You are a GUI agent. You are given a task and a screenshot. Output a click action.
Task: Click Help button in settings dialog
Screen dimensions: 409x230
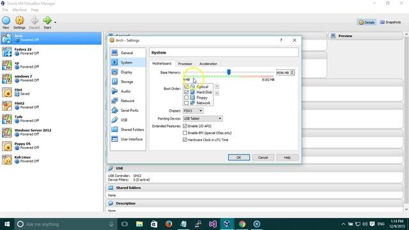(x=287, y=158)
